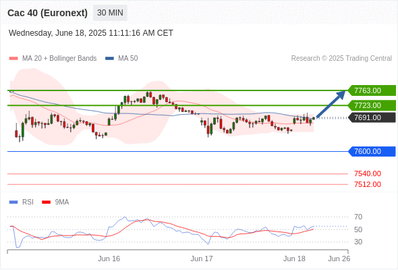Click the Research © 2025 Trading Central credit
The height and width of the screenshot is (270, 398).
click(x=341, y=59)
